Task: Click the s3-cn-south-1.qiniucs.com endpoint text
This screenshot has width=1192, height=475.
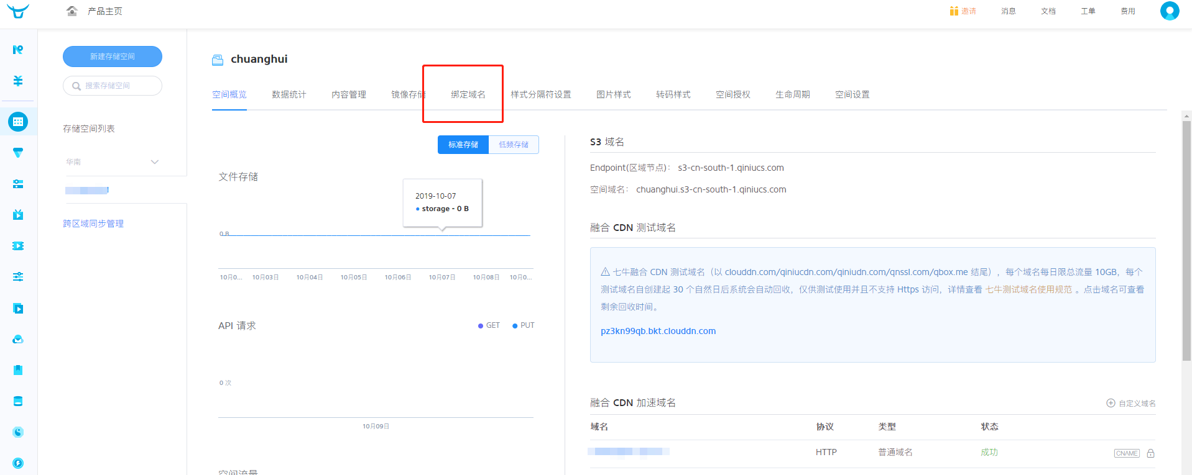Action: tap(731, 168)
